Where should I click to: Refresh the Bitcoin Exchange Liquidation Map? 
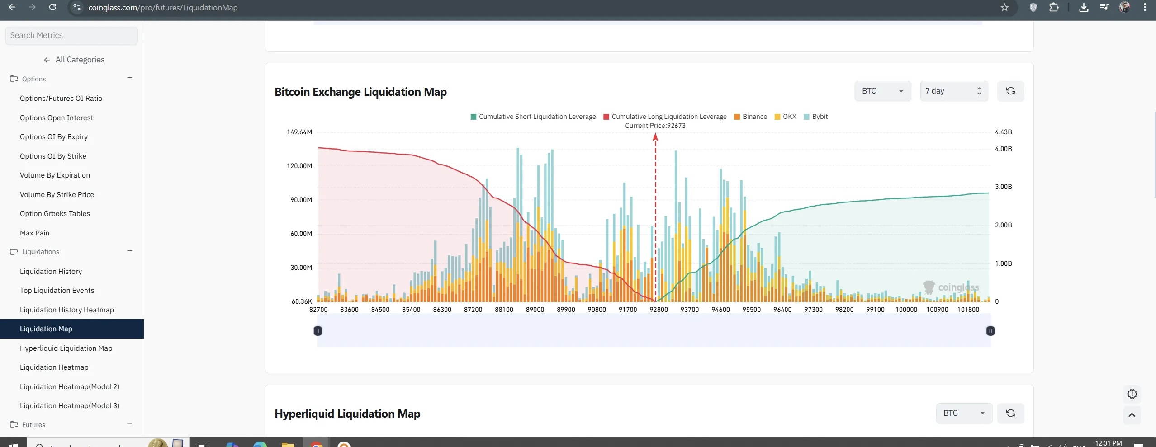(1010, 91)
